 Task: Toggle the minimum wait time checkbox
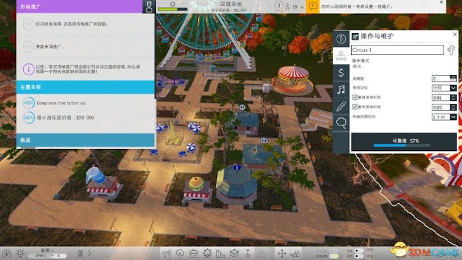point(355,97)
